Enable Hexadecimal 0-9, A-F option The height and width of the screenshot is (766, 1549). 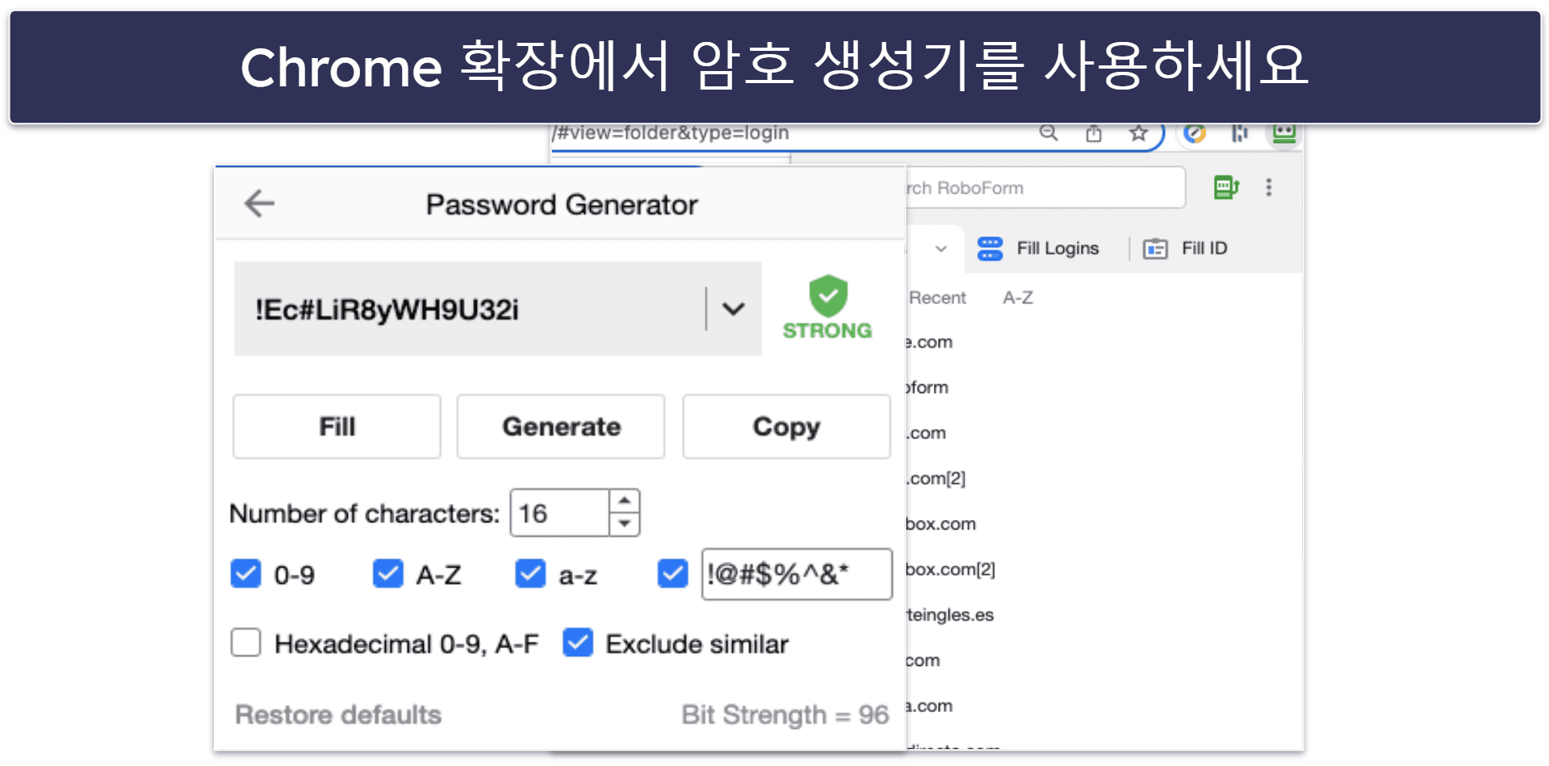pos(246,643)
